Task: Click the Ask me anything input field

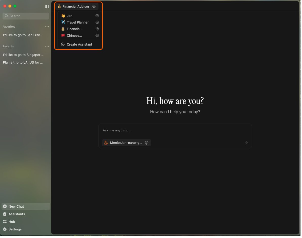Action: (175, 130)
